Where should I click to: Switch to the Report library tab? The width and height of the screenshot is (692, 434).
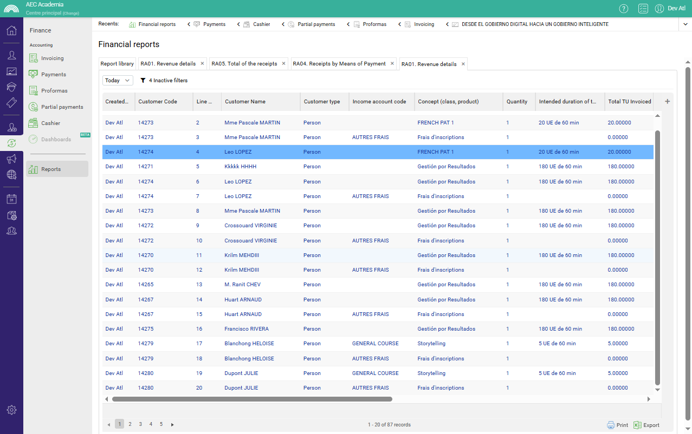(117, 64)
